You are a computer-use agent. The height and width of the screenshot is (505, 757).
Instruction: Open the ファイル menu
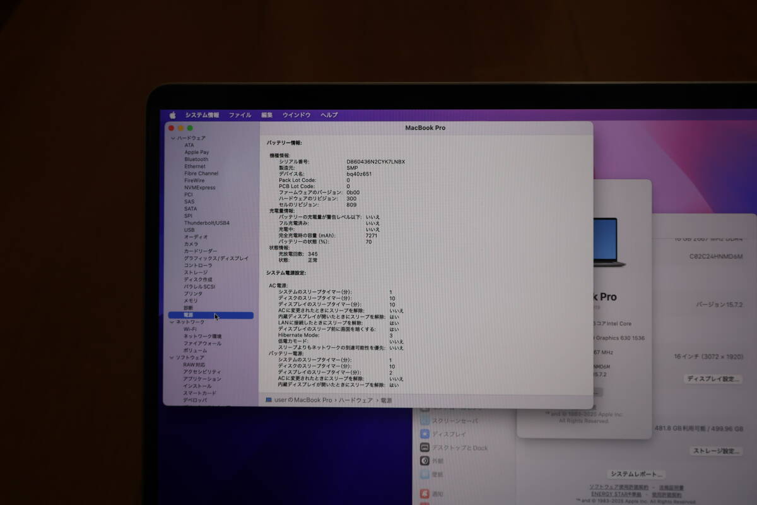coord(240,115)
